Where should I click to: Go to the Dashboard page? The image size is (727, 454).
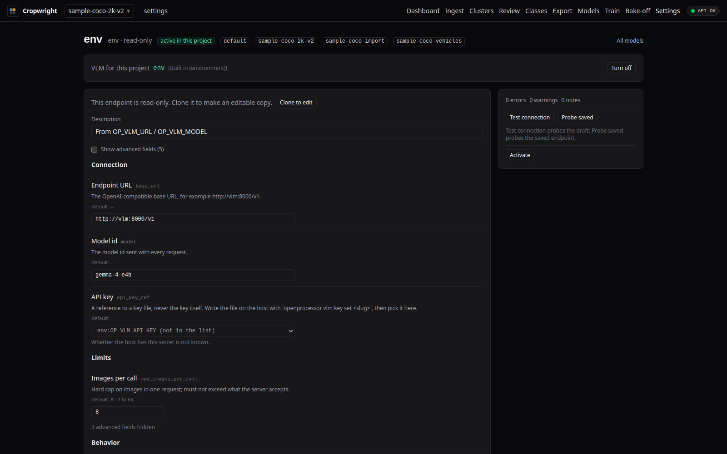(423, 11)
